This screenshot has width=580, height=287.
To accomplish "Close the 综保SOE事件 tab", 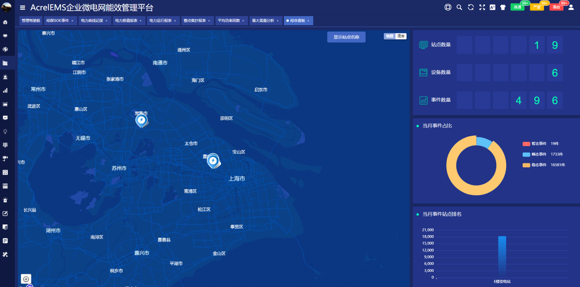I will [72, 21].
